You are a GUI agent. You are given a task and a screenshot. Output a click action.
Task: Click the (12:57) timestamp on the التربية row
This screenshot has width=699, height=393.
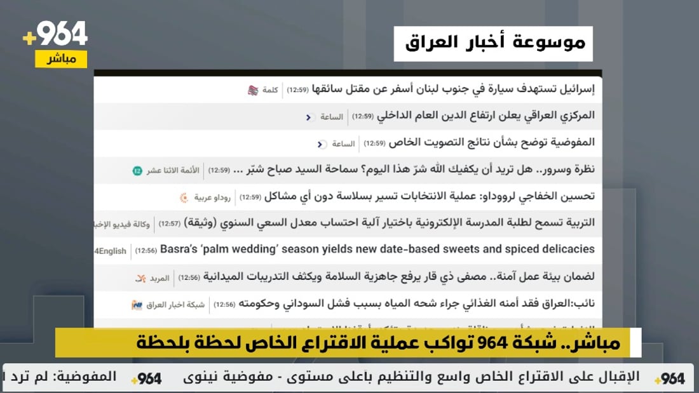click(170, 223)
